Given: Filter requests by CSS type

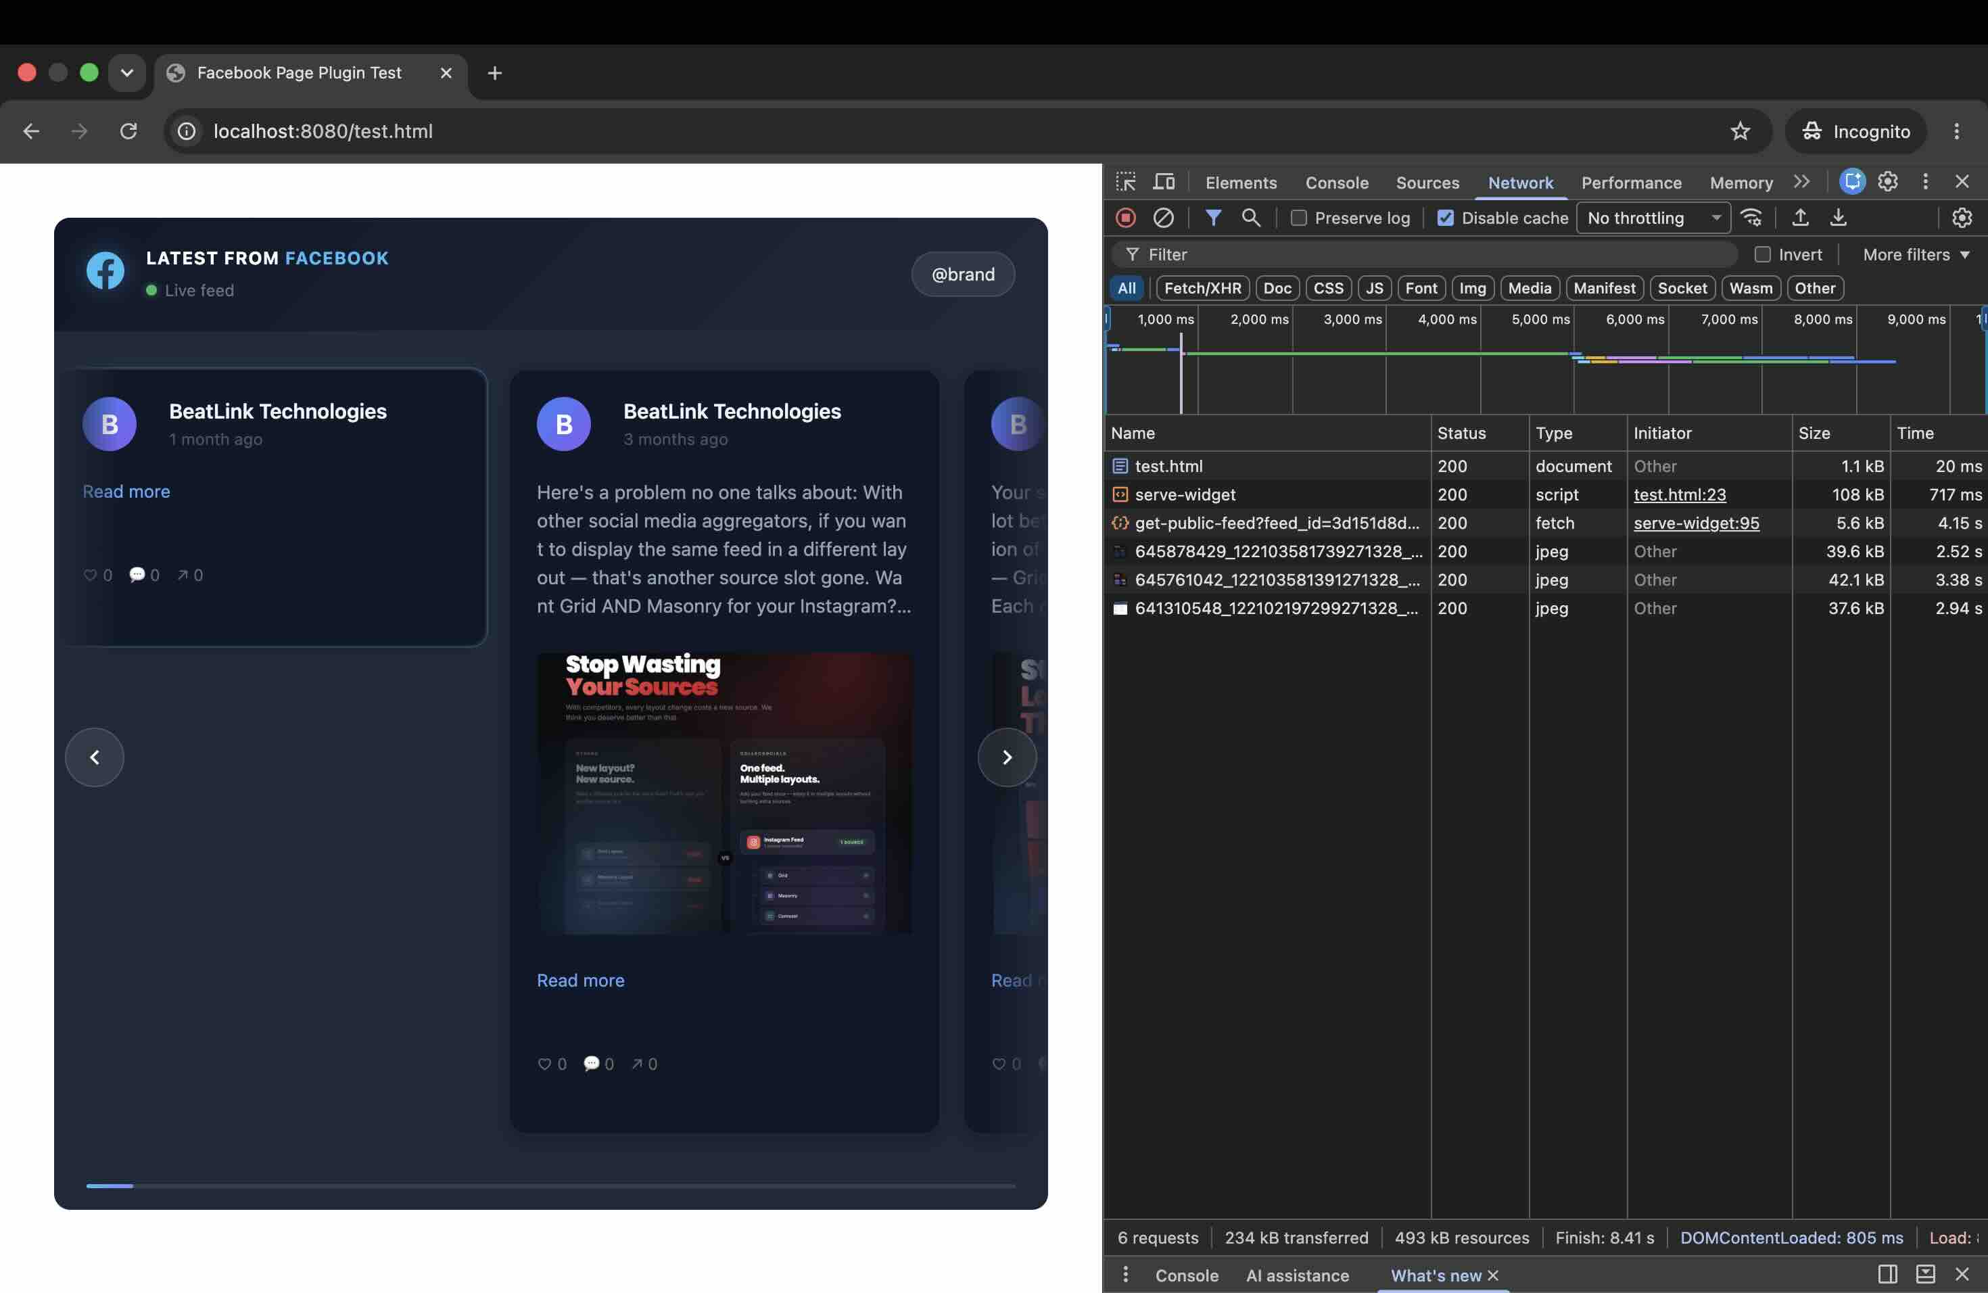Looking at the screenshot, I should 1328,288.
